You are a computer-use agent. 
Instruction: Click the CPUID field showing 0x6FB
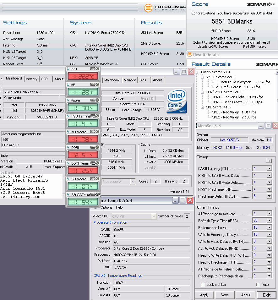(151, 230)
